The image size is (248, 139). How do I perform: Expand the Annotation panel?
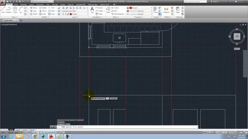pos(97,17)
